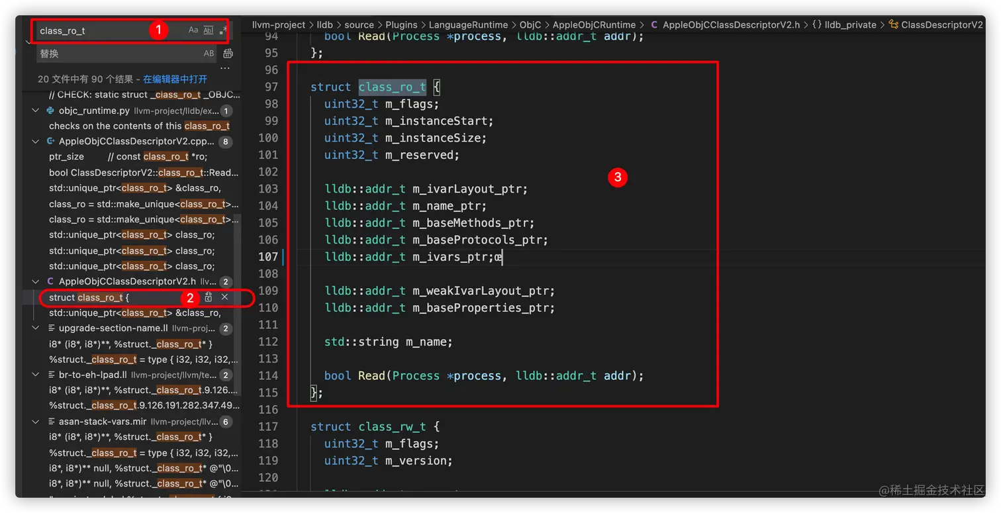This screenshot has width=1001, height=513.
Task: Click C file icon of AppleObjCClassDescriptorV2.h breadcrumb
Action: 654,24
